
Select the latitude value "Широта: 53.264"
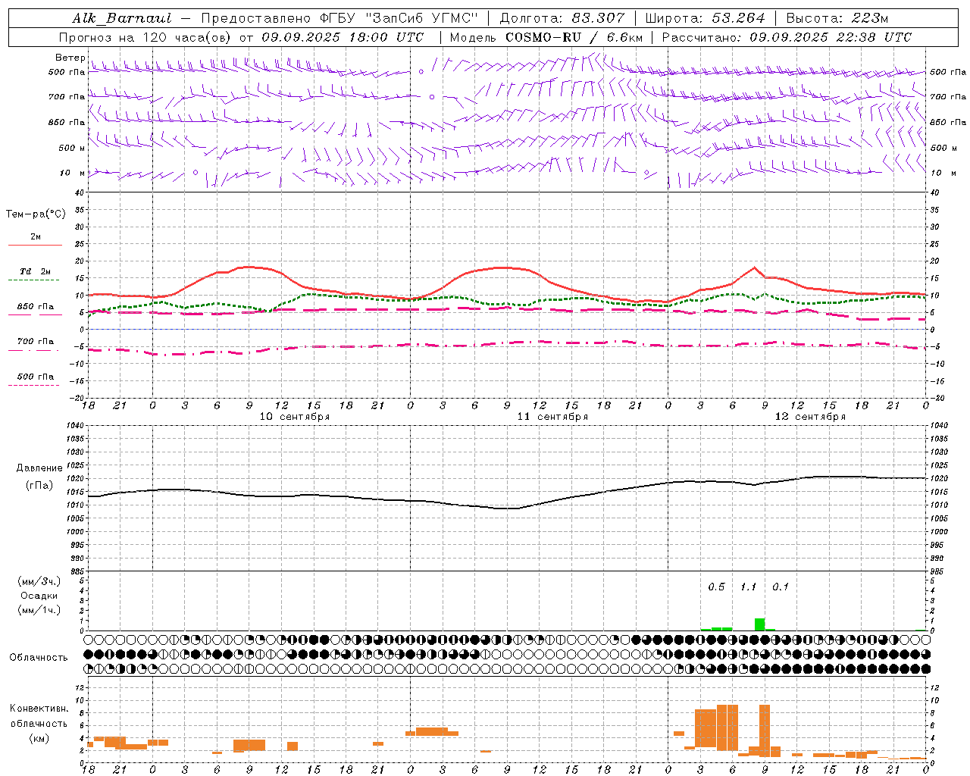click(706, 18)
